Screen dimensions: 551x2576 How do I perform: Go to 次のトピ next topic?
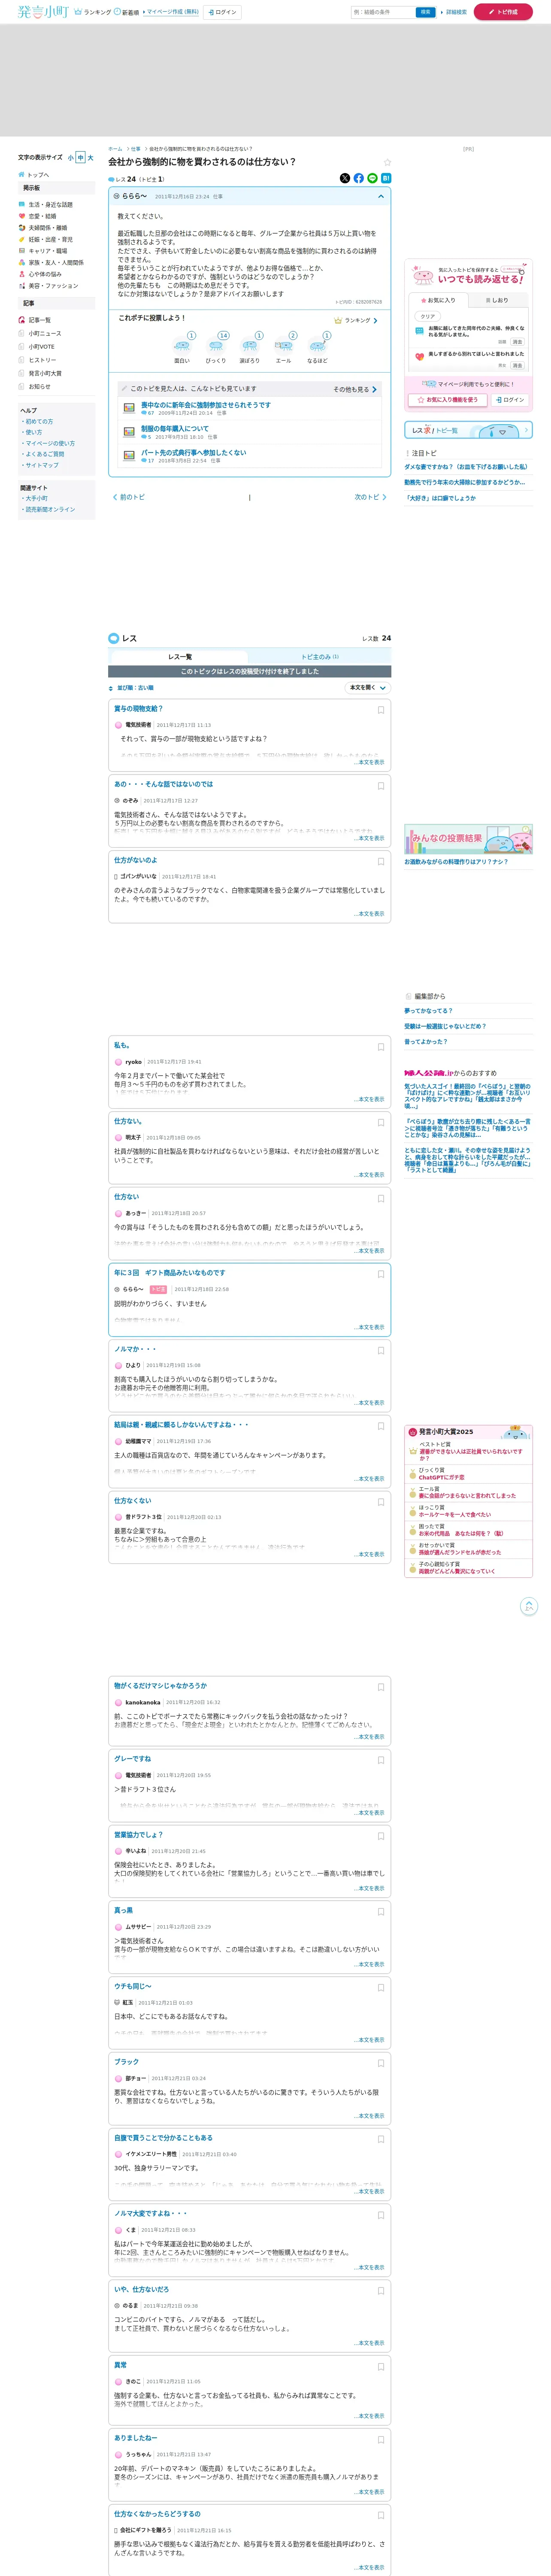click(x=370, y=497)
